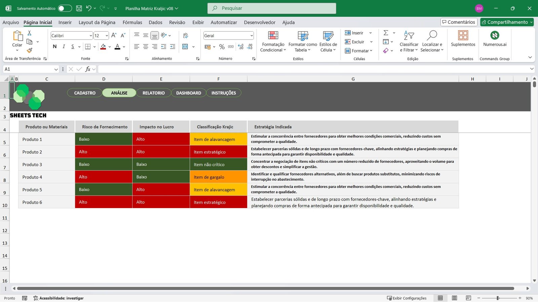Open Formatação Condicional icon

(x=273, y=36)
